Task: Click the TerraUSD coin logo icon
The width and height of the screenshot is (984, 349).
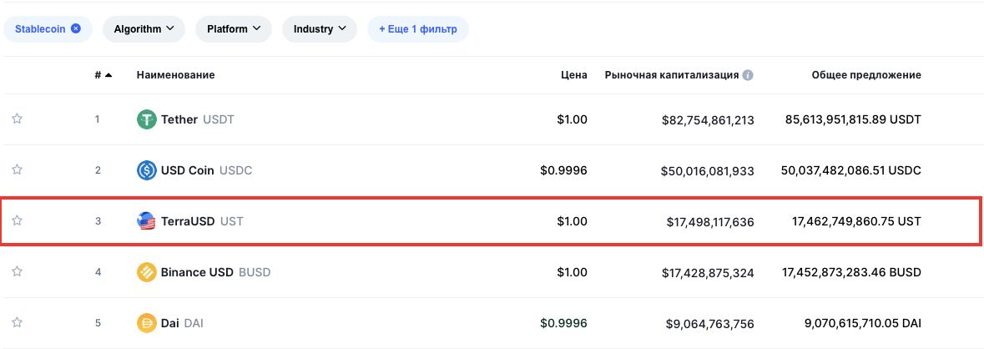Action: [x=146, y=221]
